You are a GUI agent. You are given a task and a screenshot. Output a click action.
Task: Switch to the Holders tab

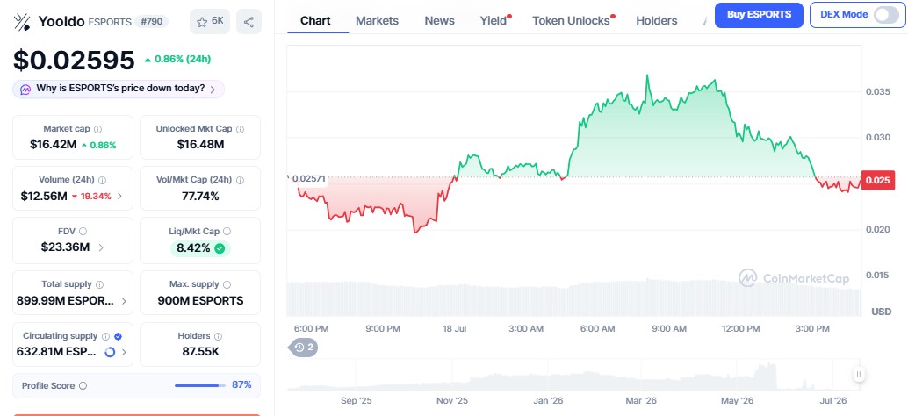click(x=657, y=21)
